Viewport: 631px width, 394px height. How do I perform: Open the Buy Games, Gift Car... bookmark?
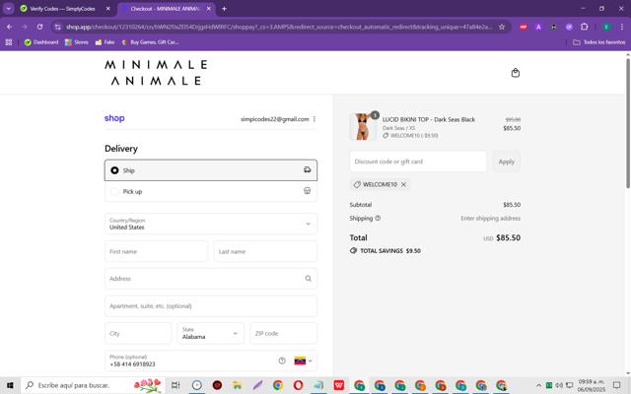[151, 42]
